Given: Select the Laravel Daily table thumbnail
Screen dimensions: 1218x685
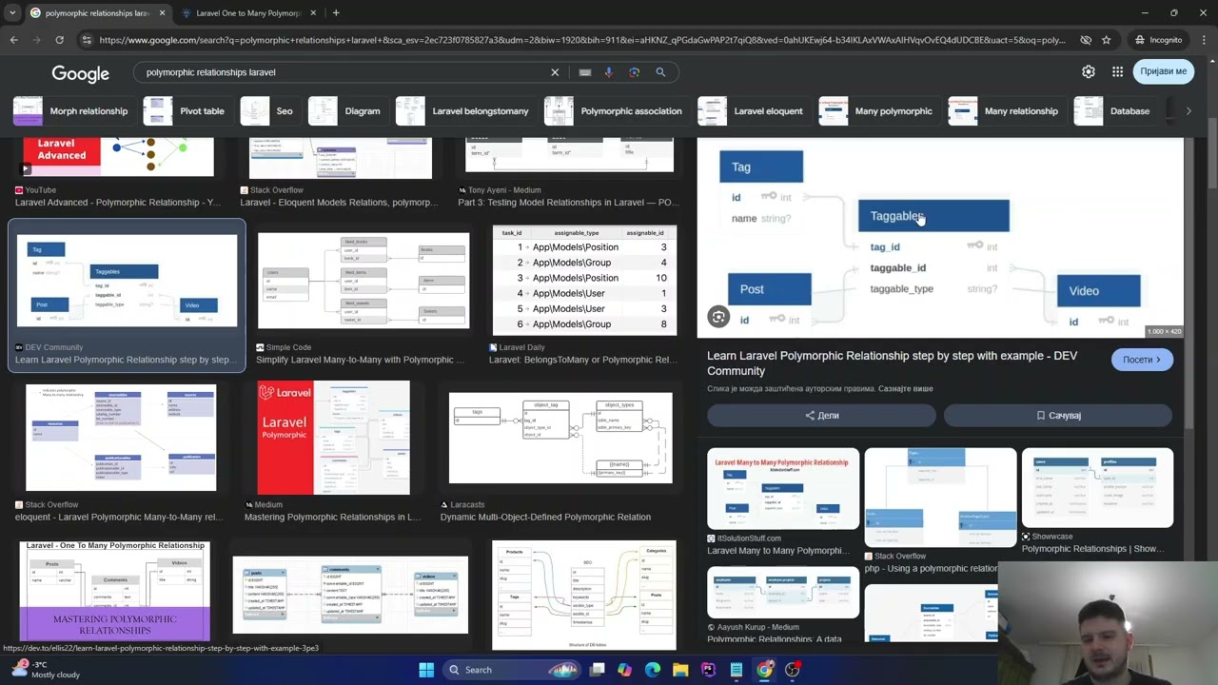Looking at the screenshot, I should pyautogui.click(x=584, y=281).
